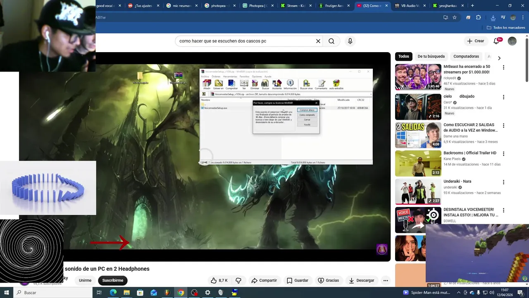Open File Explorer from taskbar
Screen dimensions: 529x298
[x=126, y=293]
